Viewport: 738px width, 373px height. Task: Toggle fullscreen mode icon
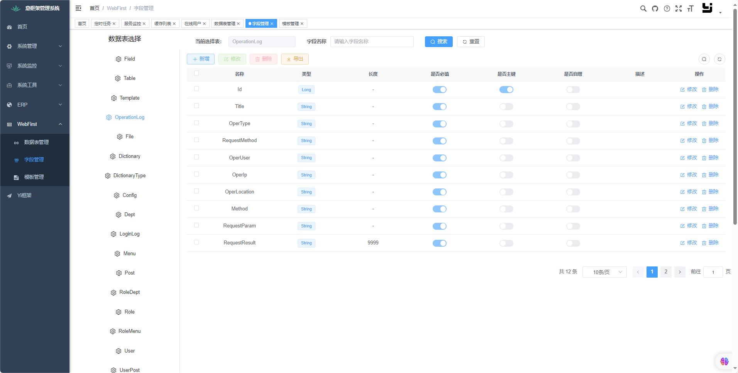pyautogui.click(x=678, y=8)
